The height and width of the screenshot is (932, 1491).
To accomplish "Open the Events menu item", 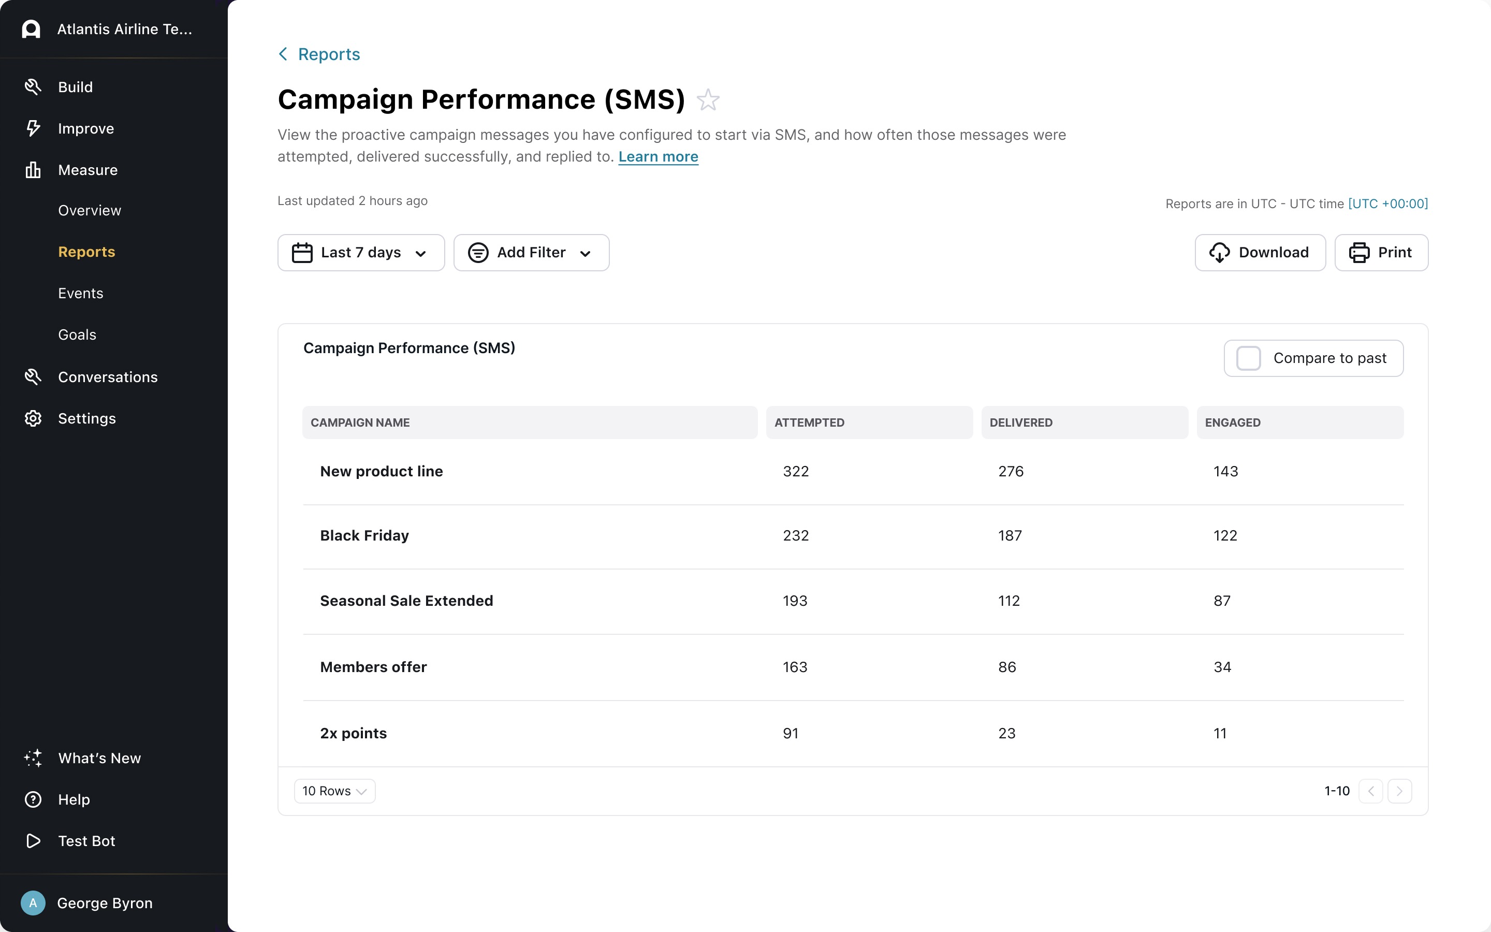I will pyautogui.click(x=81, y=294).
